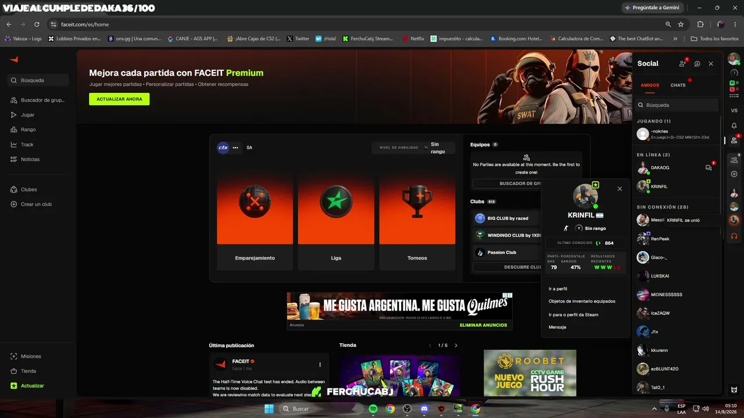Image resolution: width=744 pixels, height=418 pixels.
Task: Close the Social panel
Action: pos(711,64)
